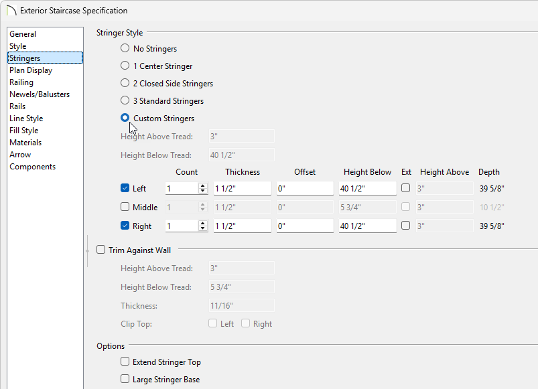Enable the Middle stringer checkbox

125,208
